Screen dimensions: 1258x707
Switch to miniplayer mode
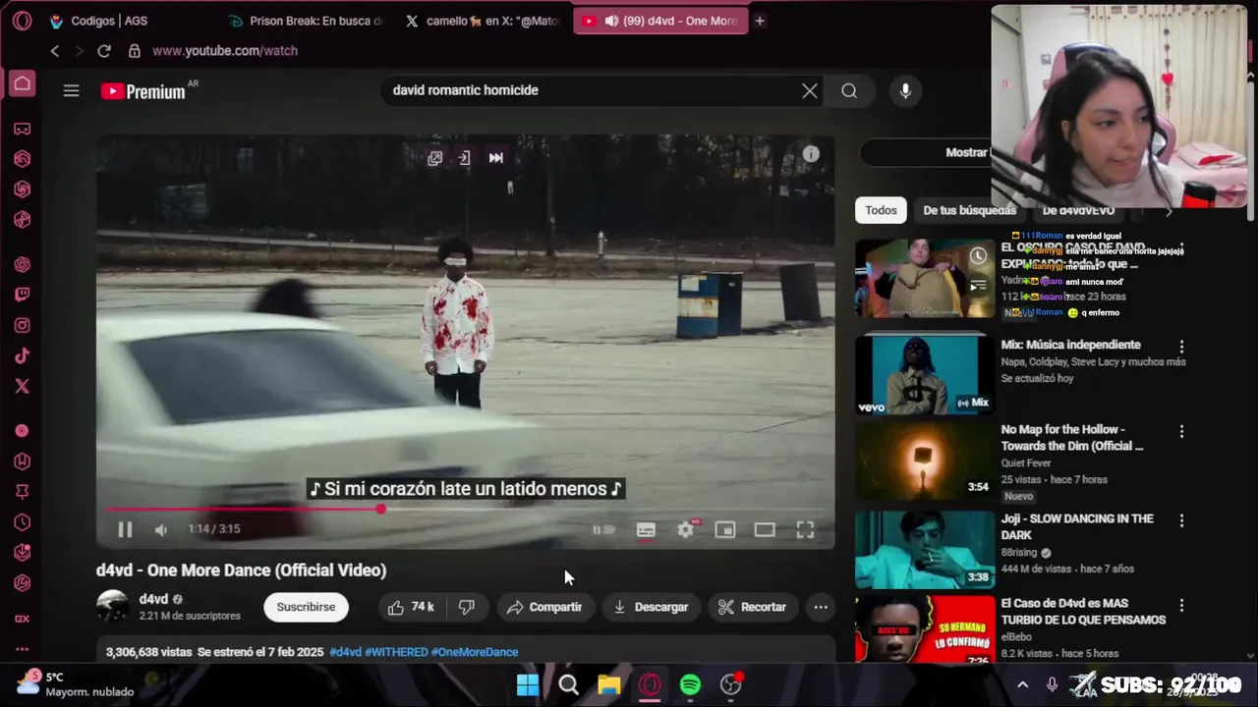point(725,529)
